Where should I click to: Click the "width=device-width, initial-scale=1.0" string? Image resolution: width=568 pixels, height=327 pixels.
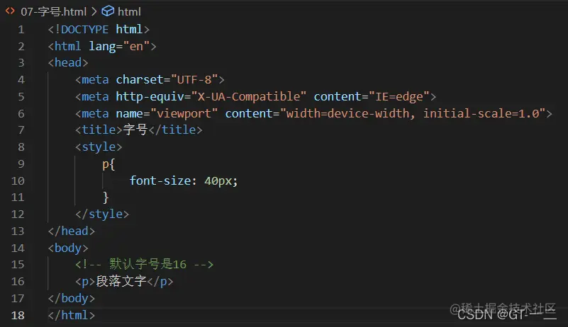[x=413, y=113]
